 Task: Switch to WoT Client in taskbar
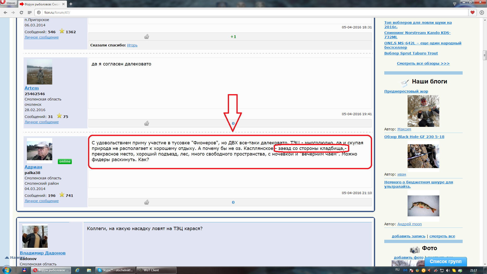[156, 270]
